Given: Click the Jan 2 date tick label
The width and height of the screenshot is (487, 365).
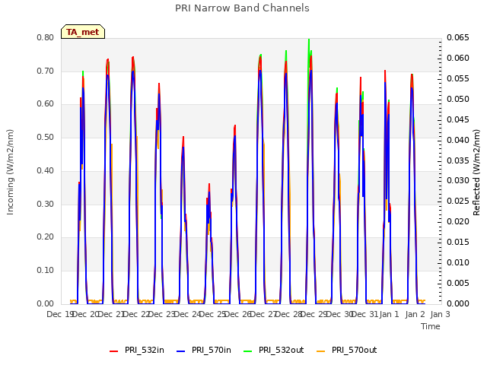Looking at the screenshot, I should pyautogui.click(x=415, y=314).
